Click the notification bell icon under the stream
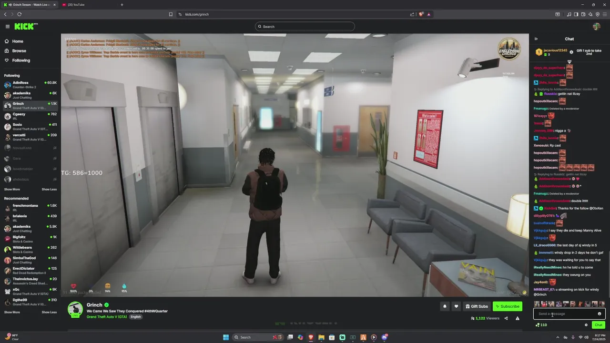This screenshot has width=610, height=343. [445, 306]
